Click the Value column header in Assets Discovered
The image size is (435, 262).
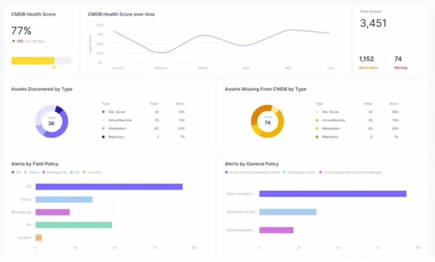(x=154, y=104)
